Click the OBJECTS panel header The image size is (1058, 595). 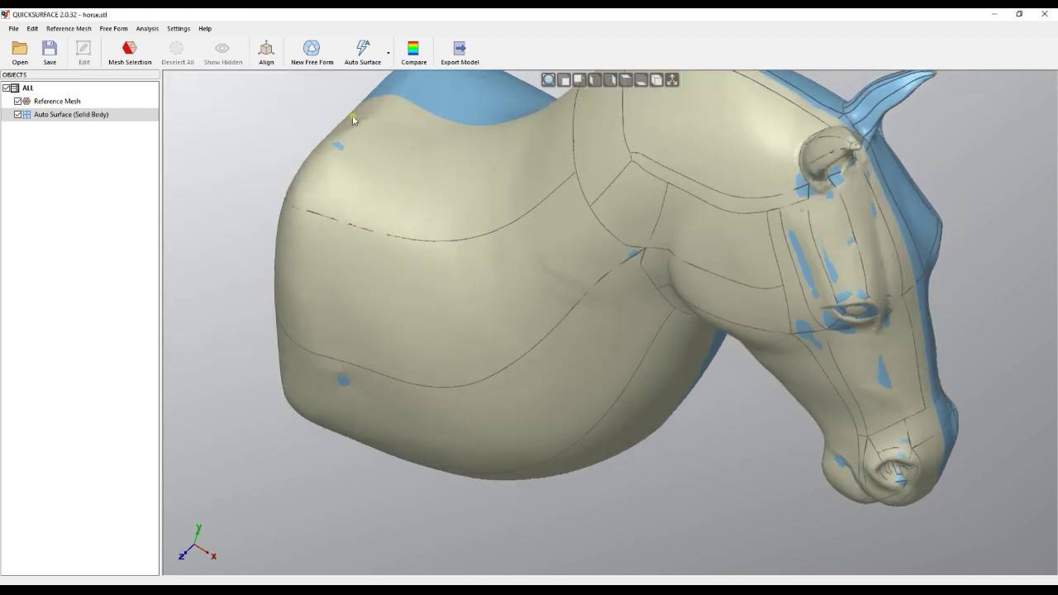pyautogui.click(x=79, y=75)
